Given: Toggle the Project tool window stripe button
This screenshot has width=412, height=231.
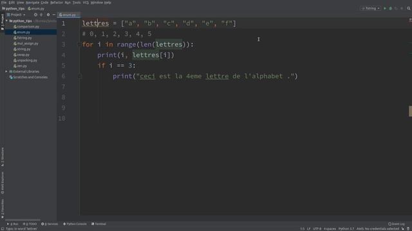Looking at the screenshot, I should (3, 21).
